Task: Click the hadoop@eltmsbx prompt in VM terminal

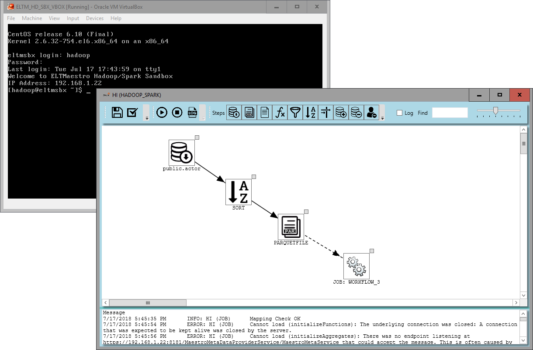Action: pyautogui.click(x=45, y=90)
